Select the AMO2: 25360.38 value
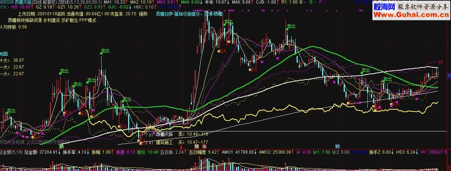Viewport: 451px width, 171px height. [275, 152]
